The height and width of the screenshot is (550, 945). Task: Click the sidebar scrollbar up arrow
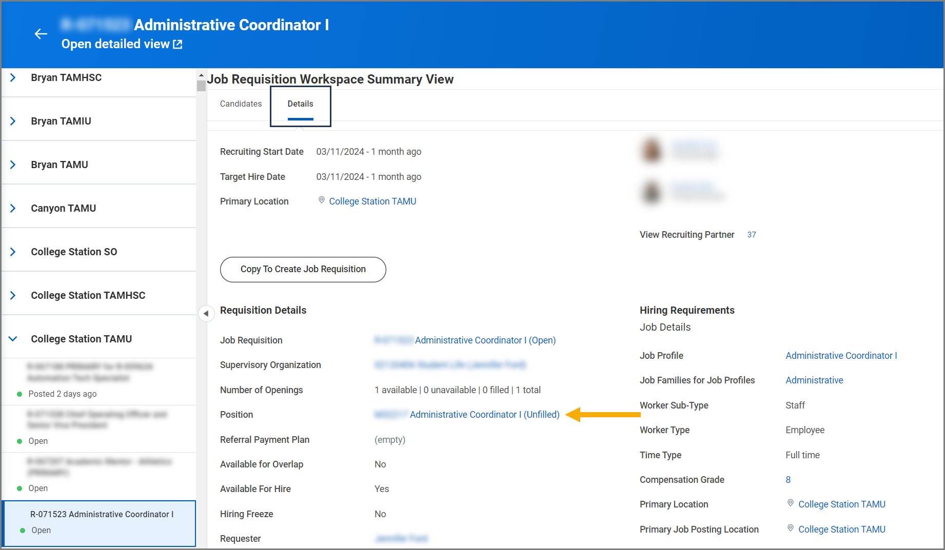tap(201, 75)
